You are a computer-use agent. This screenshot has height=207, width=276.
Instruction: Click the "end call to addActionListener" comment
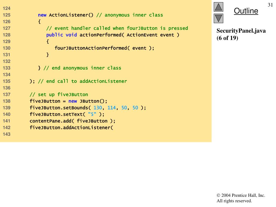point(82,81)
